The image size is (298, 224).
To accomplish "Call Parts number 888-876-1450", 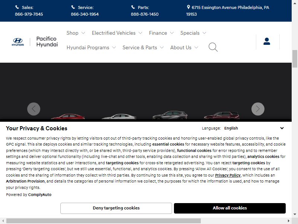I will click(145, 14).
